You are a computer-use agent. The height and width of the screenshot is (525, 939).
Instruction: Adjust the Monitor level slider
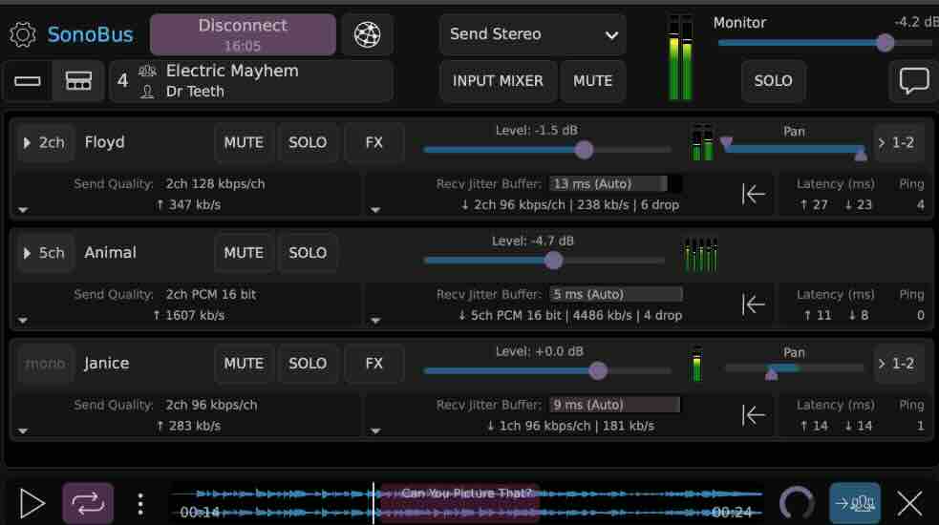825,43
